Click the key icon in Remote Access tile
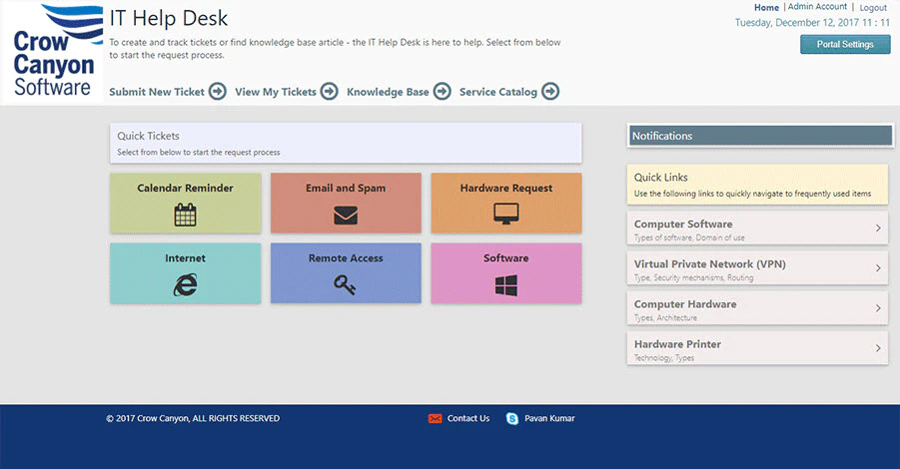The image size is (900, 469). coord(345,284)
